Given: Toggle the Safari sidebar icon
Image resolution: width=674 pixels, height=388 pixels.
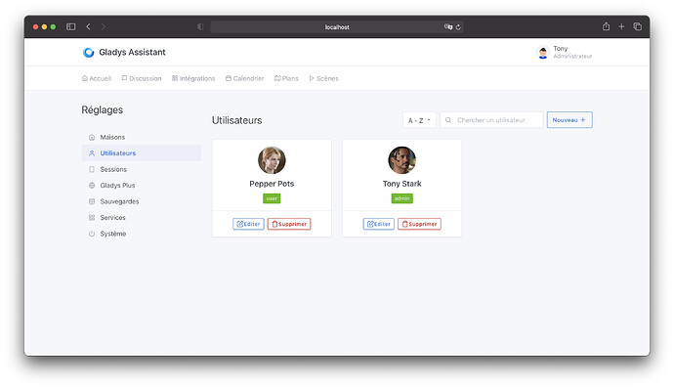Looking at the screenshot, I should point(71,26).
